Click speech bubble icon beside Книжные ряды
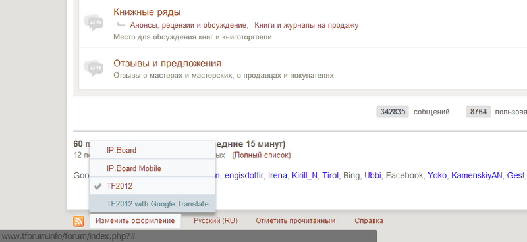527x242 pixels. (x=94, y=22)
